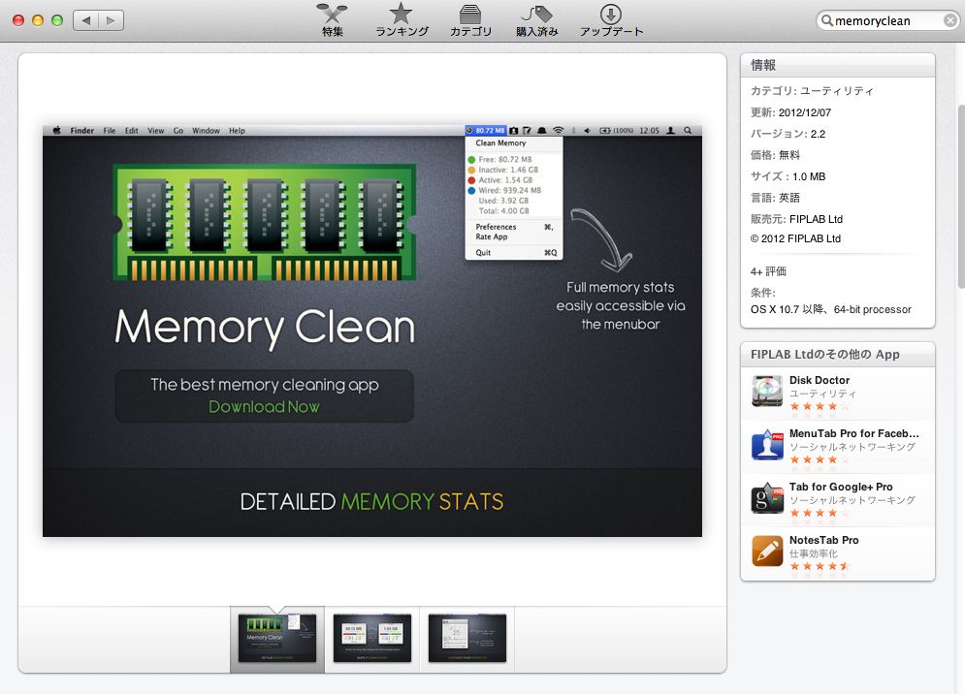Click the MenuTab Pro ソーシャルネットワーキング category label
The image size is (965, 694).
click(852, 447)
